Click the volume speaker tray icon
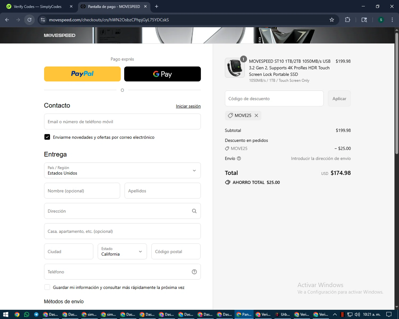 click(x=357, y=314)
